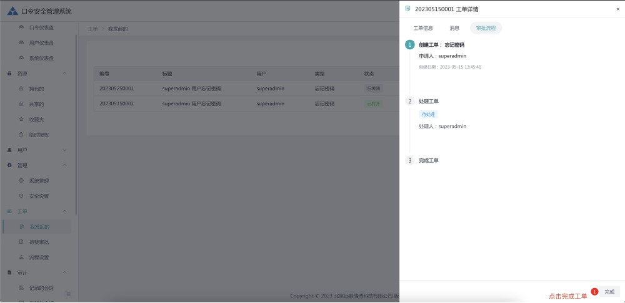Viewport: 625px width, 303px height.
Task: Collapse the 资源 sidebar section
Action: (x=64, y=74)
